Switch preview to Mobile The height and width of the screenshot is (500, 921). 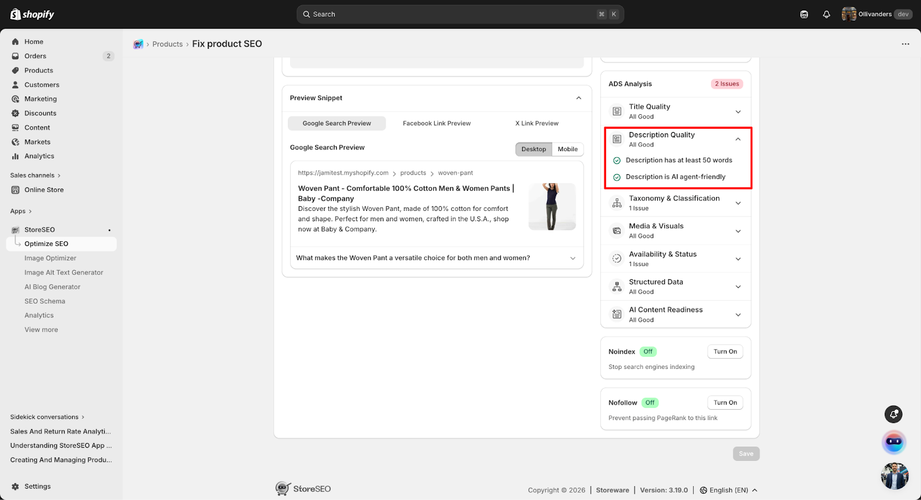click(x=568, y=149)
